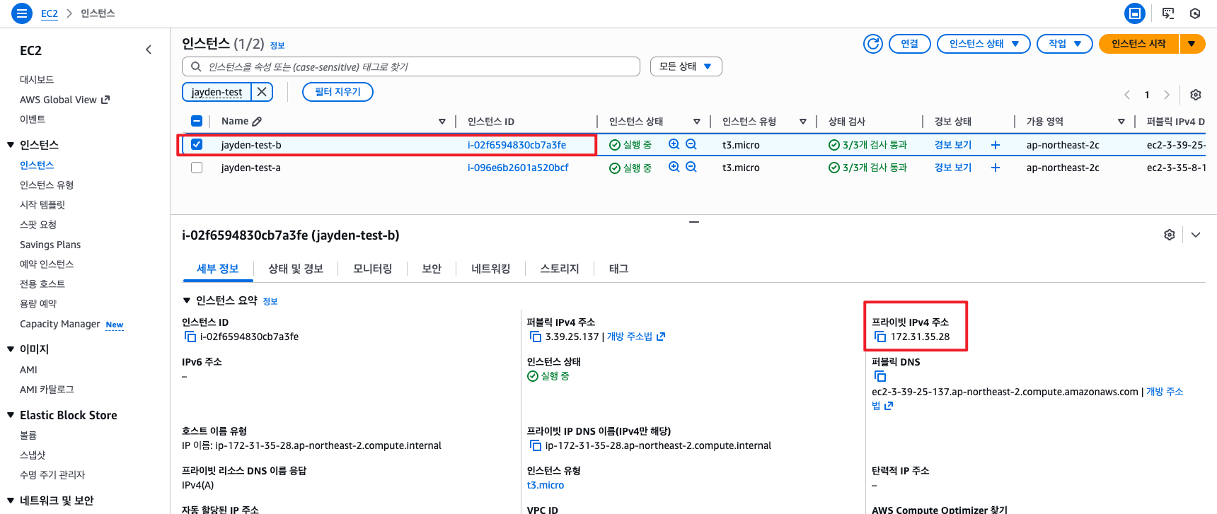This screenshot has width=1217, height=514.
Task: Open Capacity Manager in the sidebar
Action: coord(60,324)
